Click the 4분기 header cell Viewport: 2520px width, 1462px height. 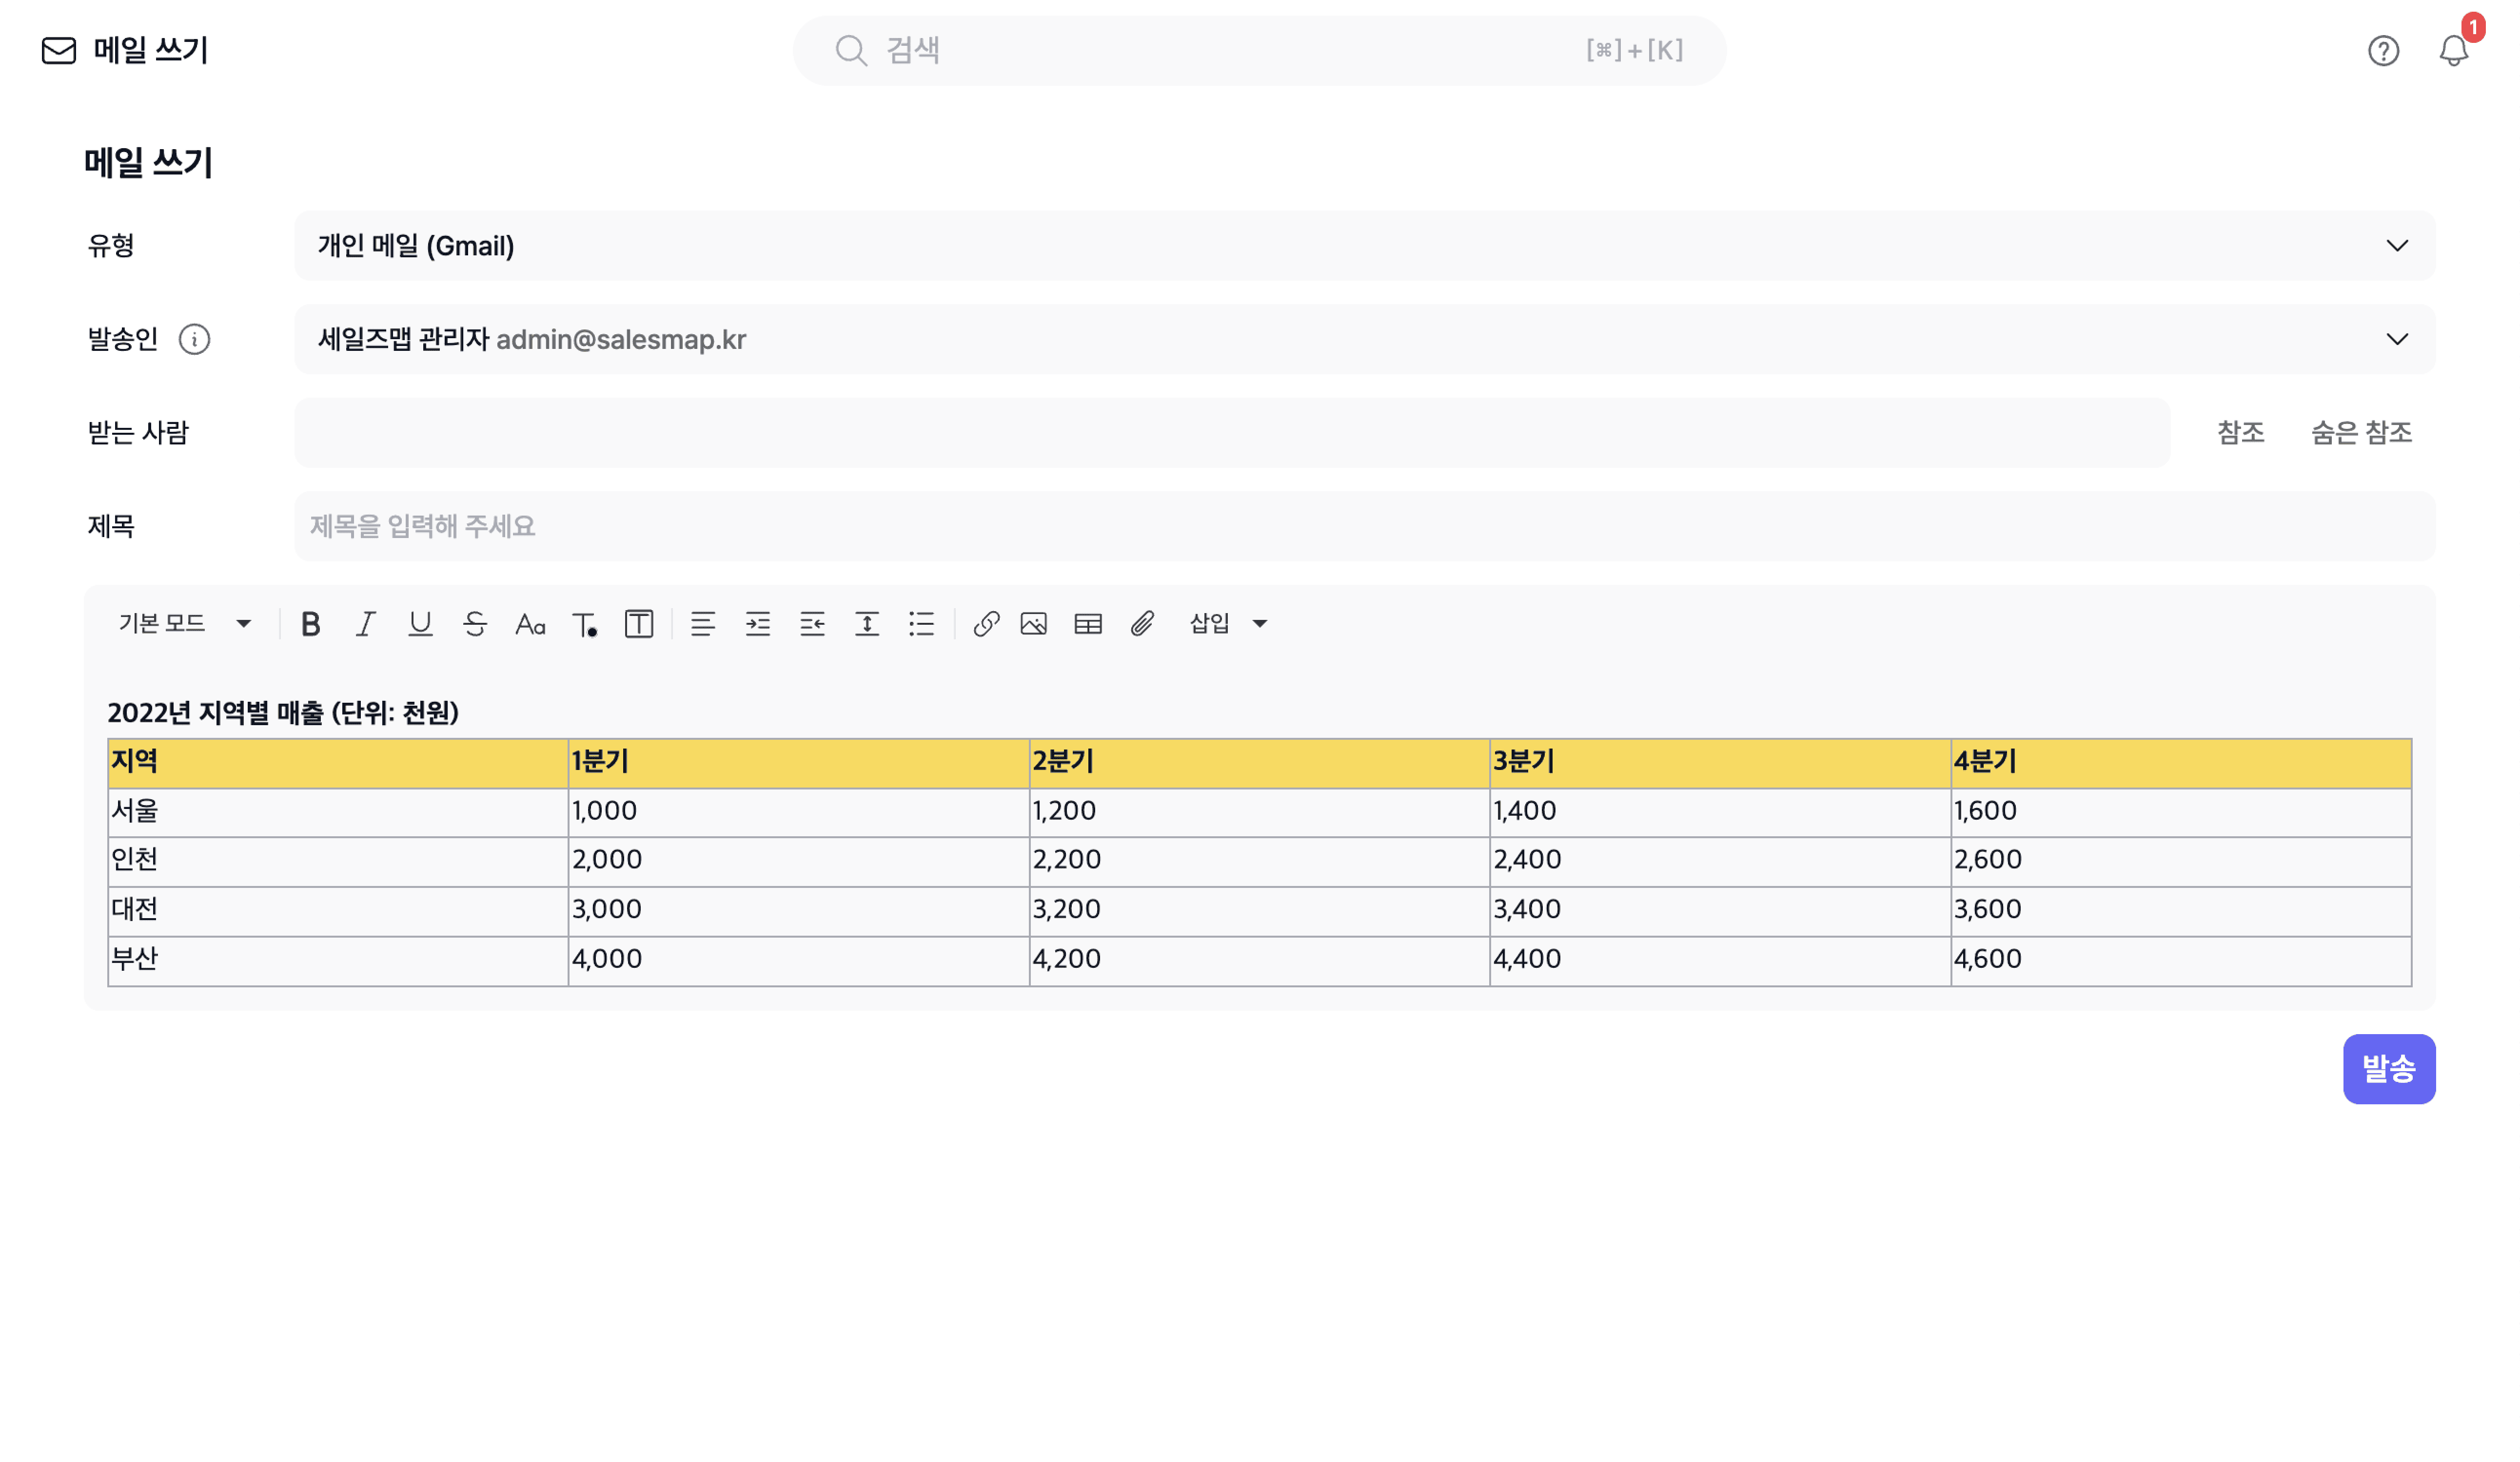(x=2181, y=764)
